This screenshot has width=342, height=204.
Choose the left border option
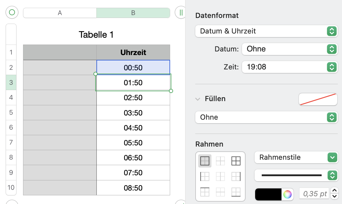pyautogui.click(x=205, y=176)
